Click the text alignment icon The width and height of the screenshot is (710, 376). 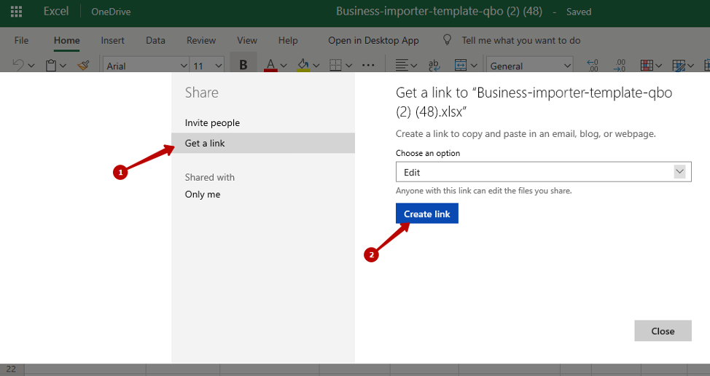(x=402, y=65)
